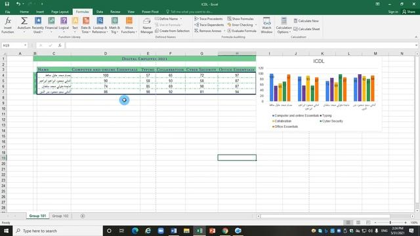Click the Share button
Viewport: 420px width, 236px height.
(x=408, y=12)
